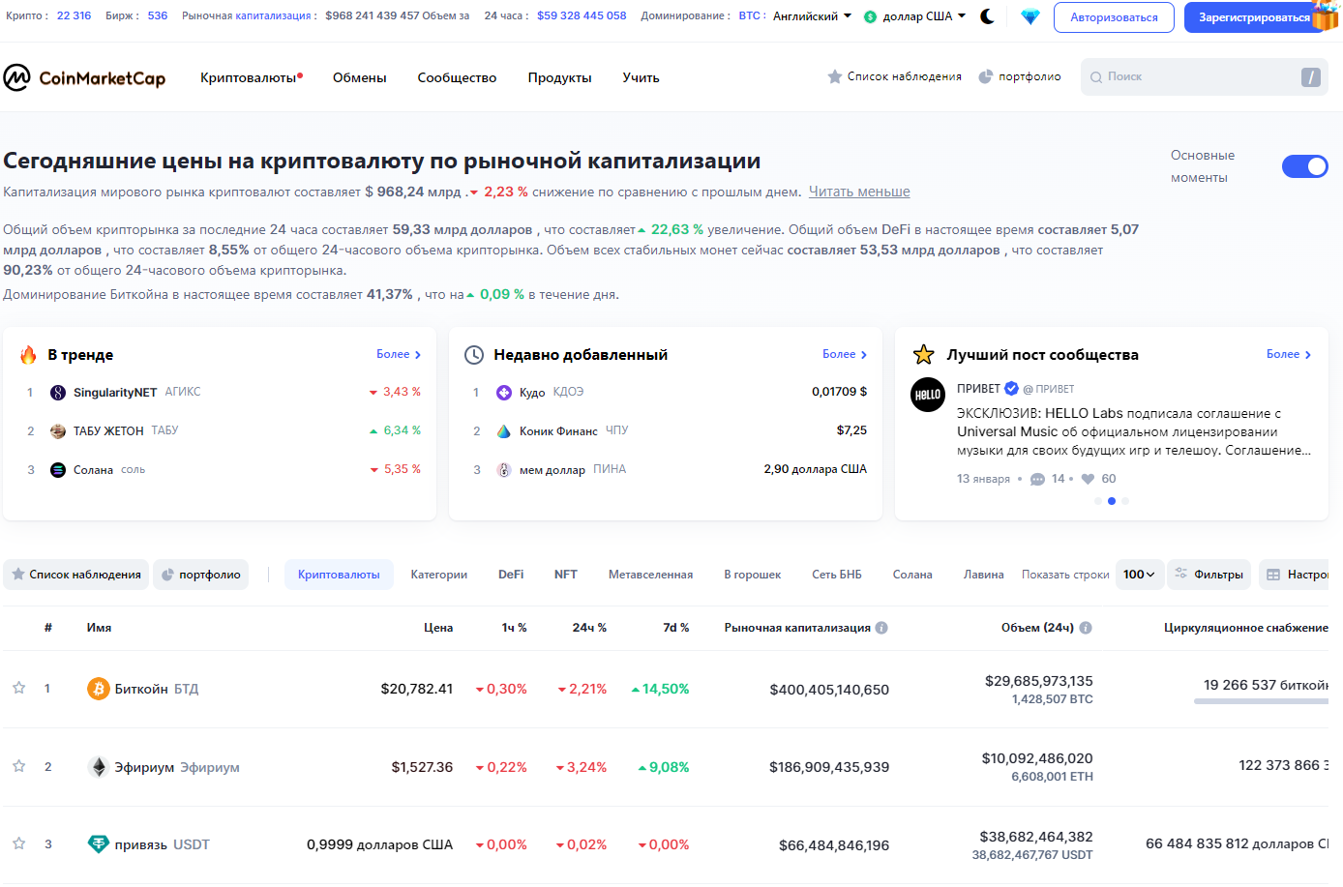This screenshot has height=887, width=1343.
Task: Expand the rows count 100 dropdown
Action: coord(1139,575)
